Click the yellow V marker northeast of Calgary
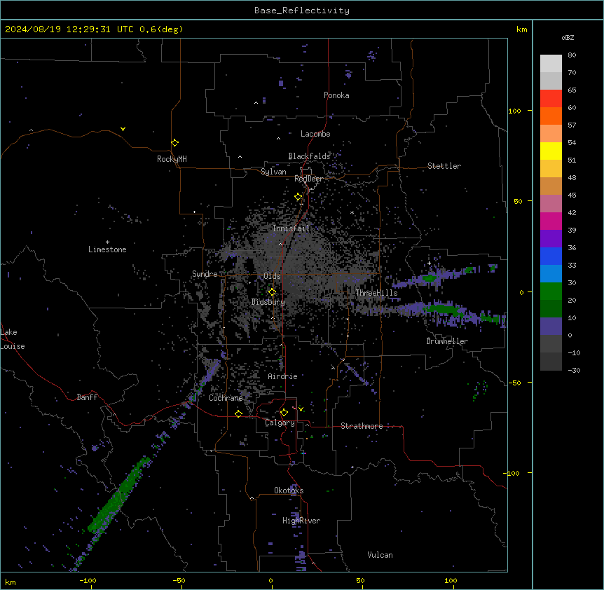 (x=301, y=409)
